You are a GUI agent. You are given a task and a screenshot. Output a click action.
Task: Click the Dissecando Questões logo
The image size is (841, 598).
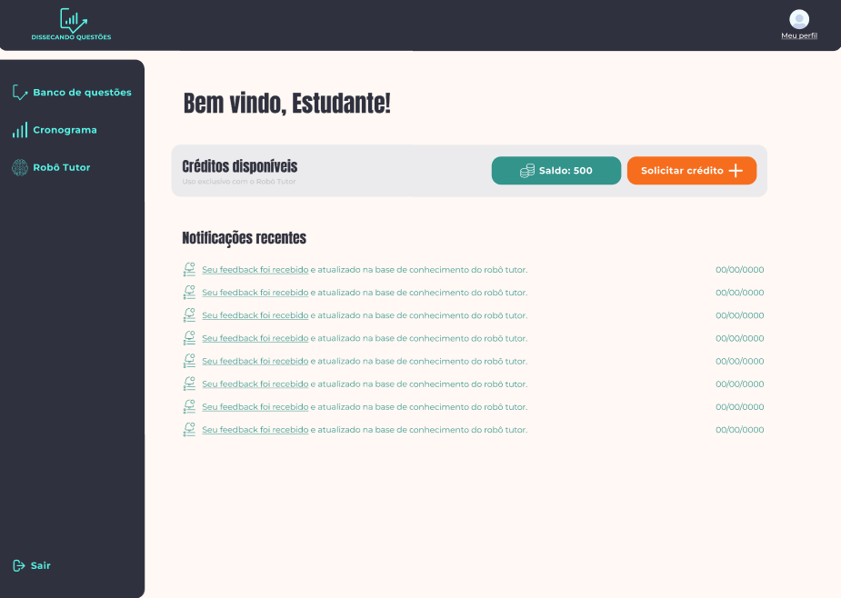tap(71, 25)
